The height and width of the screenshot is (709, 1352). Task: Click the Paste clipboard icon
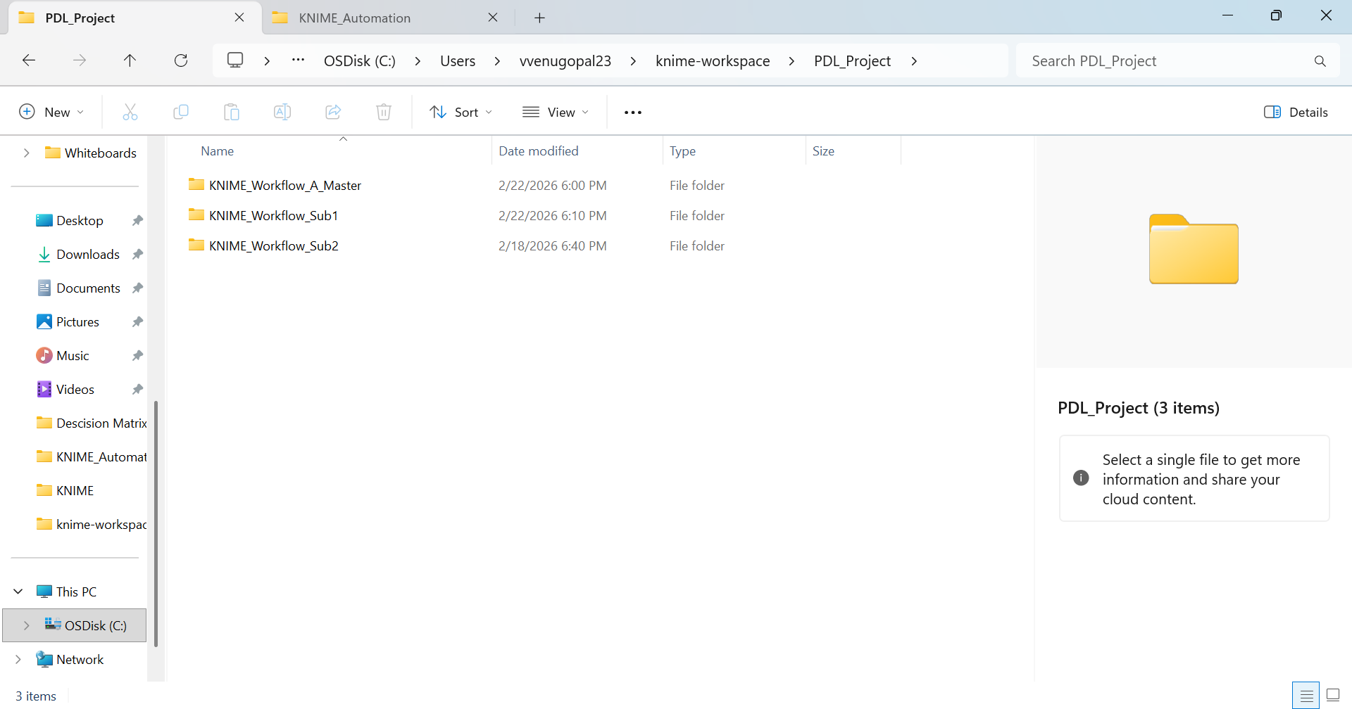click(232, 112)
